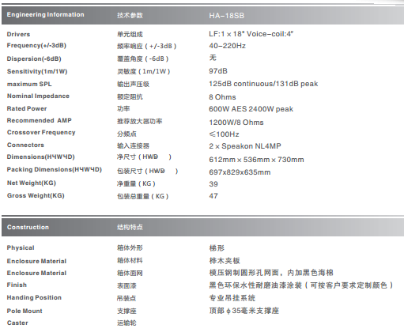This screenshot has height=336, width=404.
Task: Click the Recommended AMP label
Action: pyautogui.click(x=40, y=120)
